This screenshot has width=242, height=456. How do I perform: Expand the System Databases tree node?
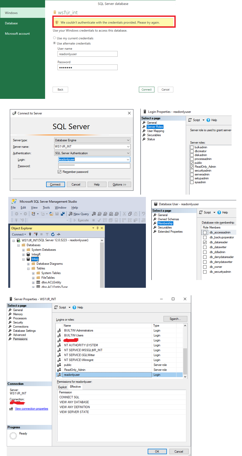23,250
